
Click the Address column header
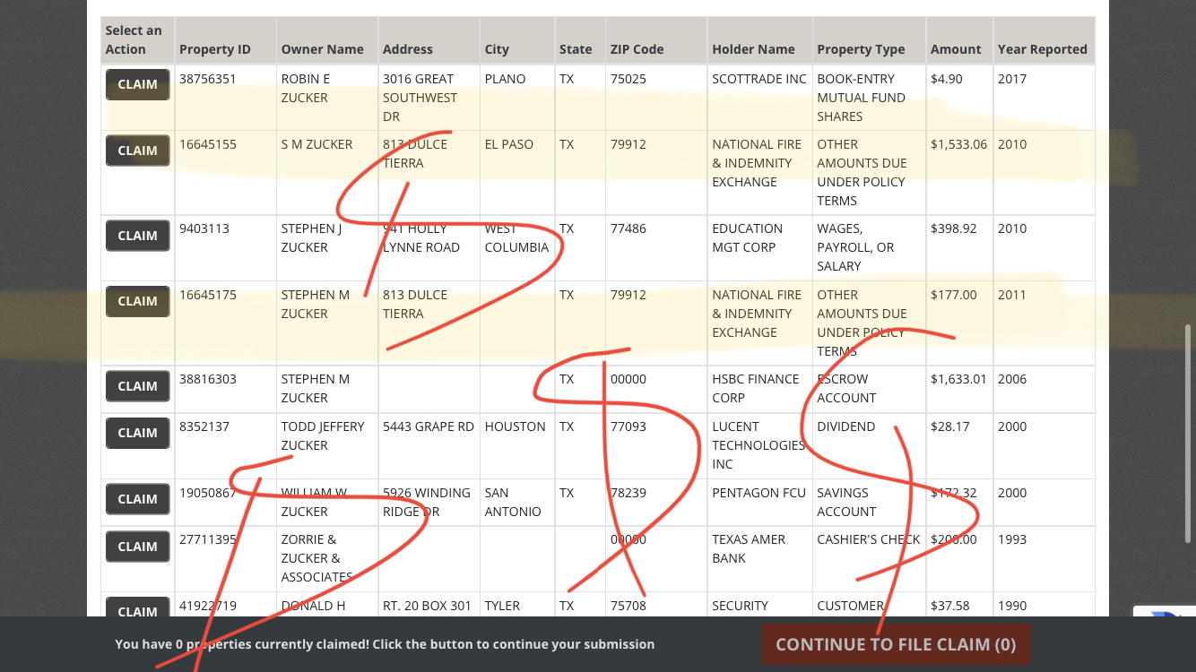408,49
